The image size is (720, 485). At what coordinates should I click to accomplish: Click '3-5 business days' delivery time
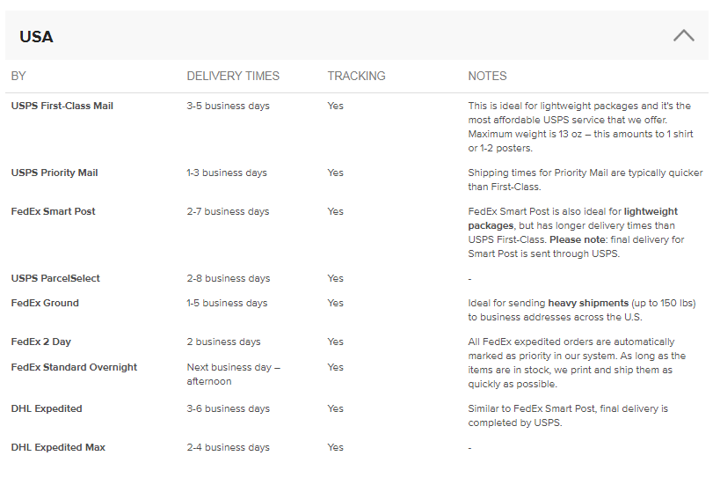pos(228,106)
